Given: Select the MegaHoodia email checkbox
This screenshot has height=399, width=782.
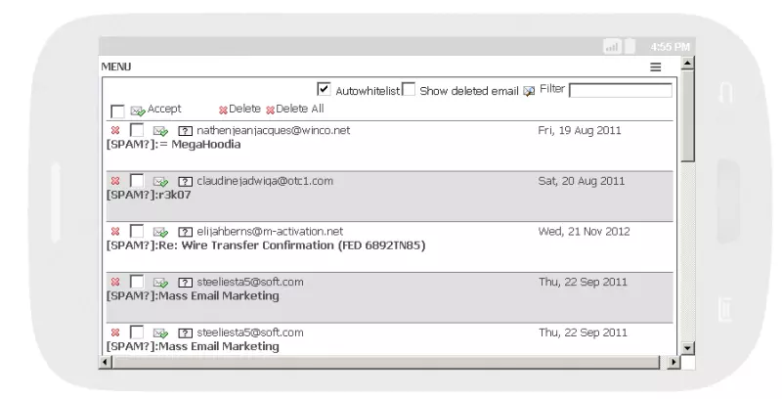Looking at the screenshot, I should (137, 130).
